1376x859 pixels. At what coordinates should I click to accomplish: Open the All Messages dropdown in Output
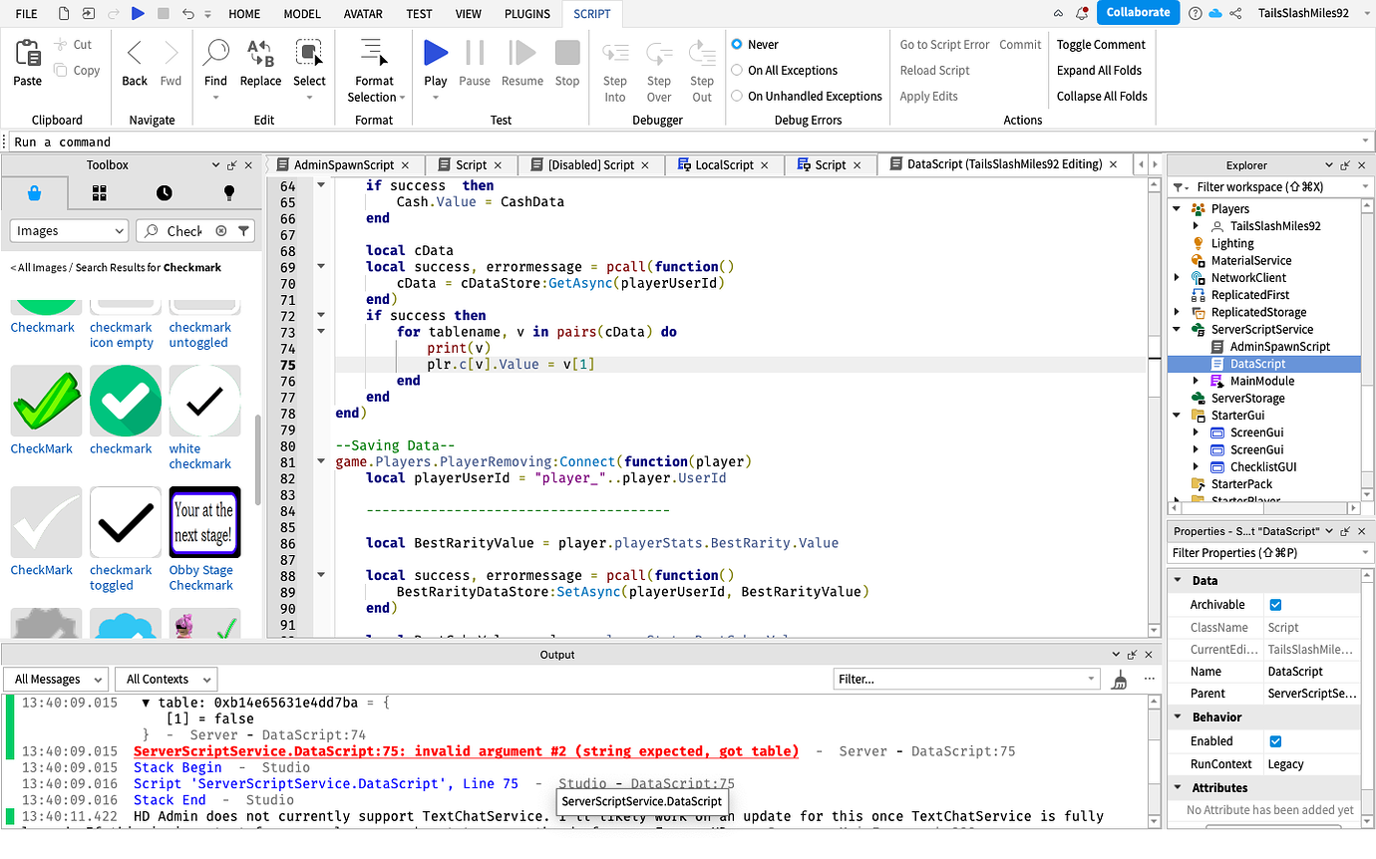(x=55, y=679)
